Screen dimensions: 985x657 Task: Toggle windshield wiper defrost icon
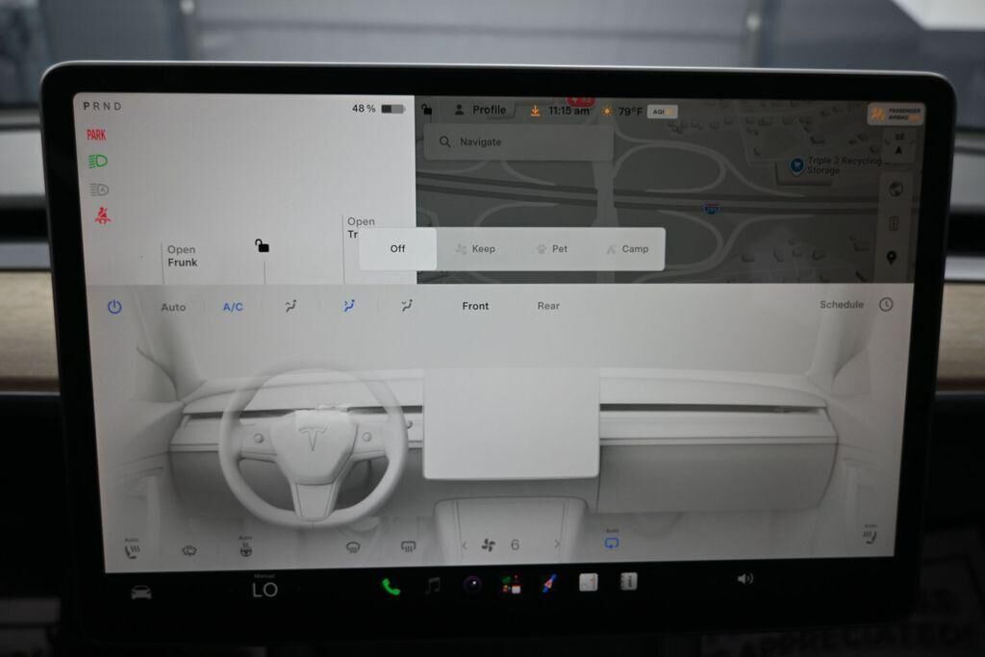point(189,551)
